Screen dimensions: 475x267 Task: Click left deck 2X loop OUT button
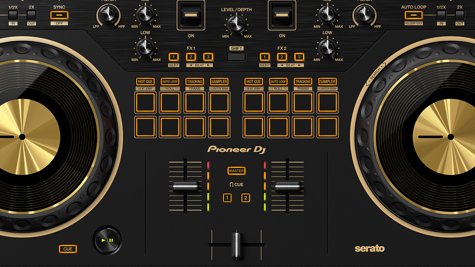point(31,15)
